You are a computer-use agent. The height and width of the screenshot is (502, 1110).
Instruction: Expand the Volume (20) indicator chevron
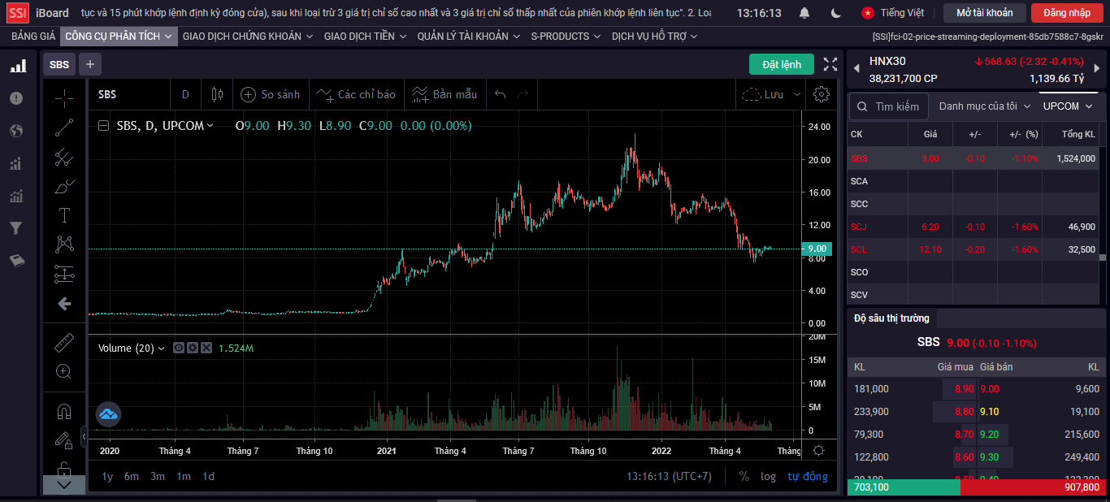[x=161, y=348]
